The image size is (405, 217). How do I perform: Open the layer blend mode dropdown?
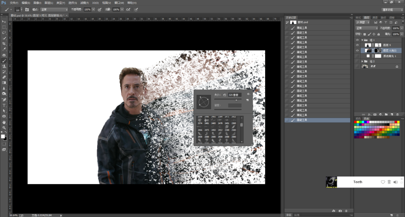point(367,28)
